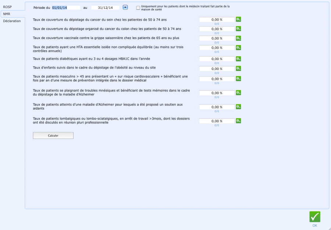Click the 'Taux de couverture vaccinale' grippe label
This screenshot has height=230, width=331.
pyautogui.click(x=106, y=38)
